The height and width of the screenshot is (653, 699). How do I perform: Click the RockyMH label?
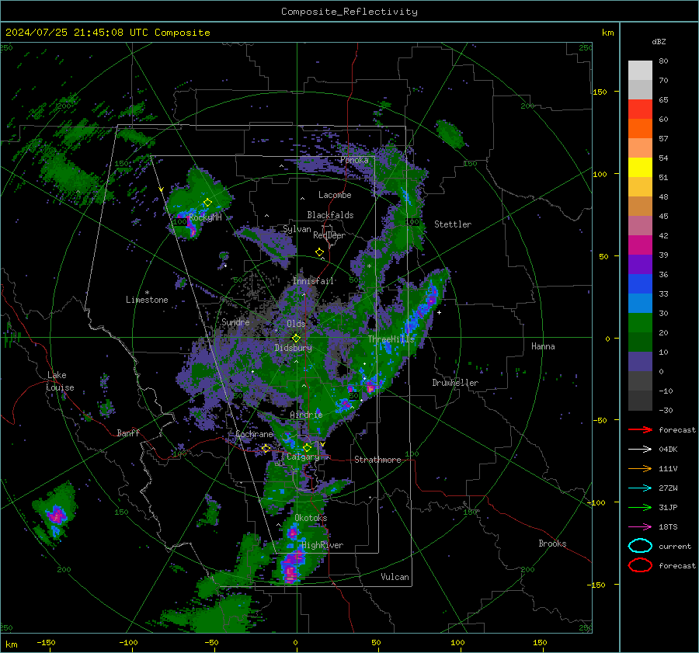point(205,217)
